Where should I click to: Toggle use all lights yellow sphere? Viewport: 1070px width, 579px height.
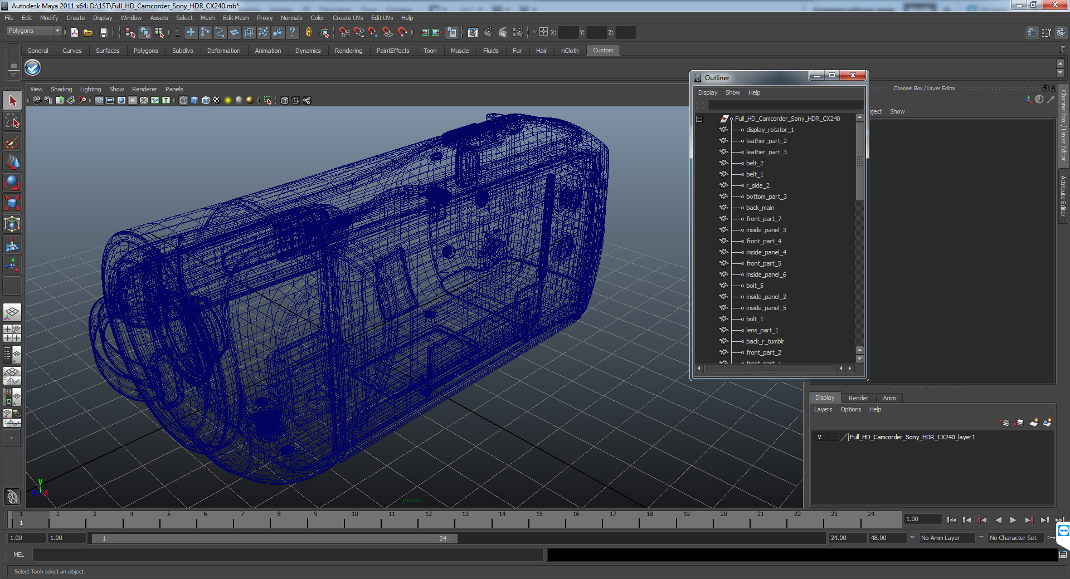[228, 100]
